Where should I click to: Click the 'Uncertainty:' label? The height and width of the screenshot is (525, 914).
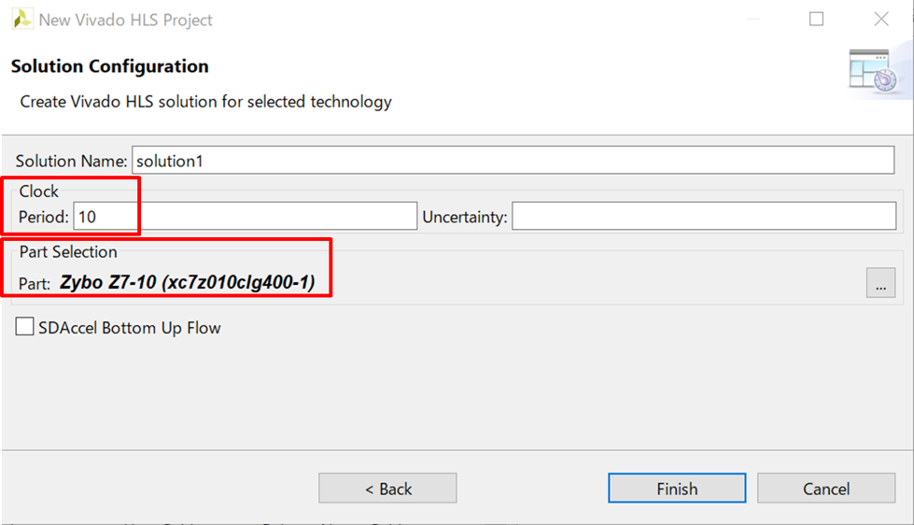click(x=465, y=217)
